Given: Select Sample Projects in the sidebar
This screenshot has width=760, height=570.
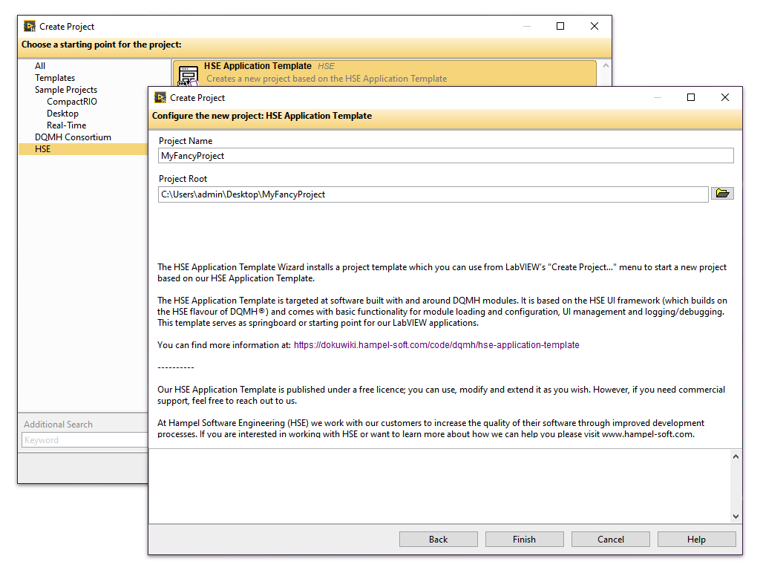Looking at the screenshot, I should click(65, 89).
